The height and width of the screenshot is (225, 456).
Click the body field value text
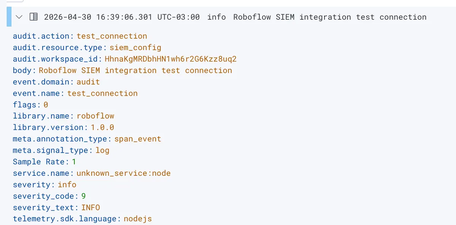(135, 70)
